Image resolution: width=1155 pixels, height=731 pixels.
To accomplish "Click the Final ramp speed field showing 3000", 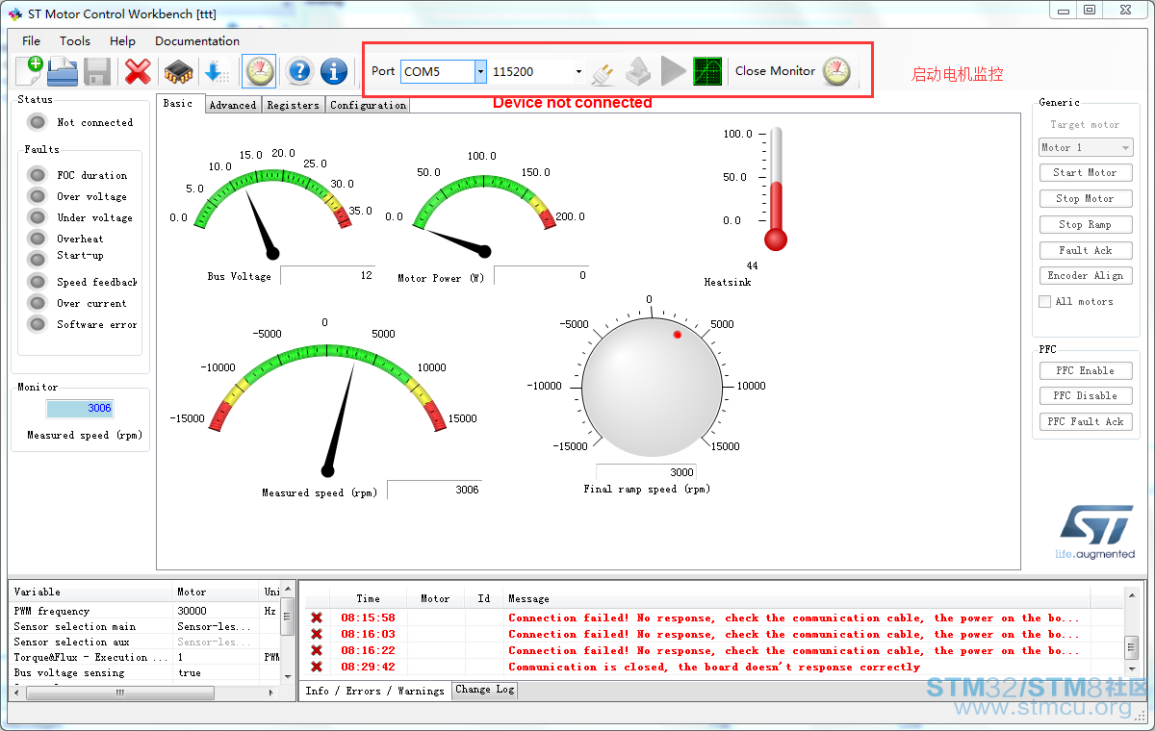I will pos(646,472).
